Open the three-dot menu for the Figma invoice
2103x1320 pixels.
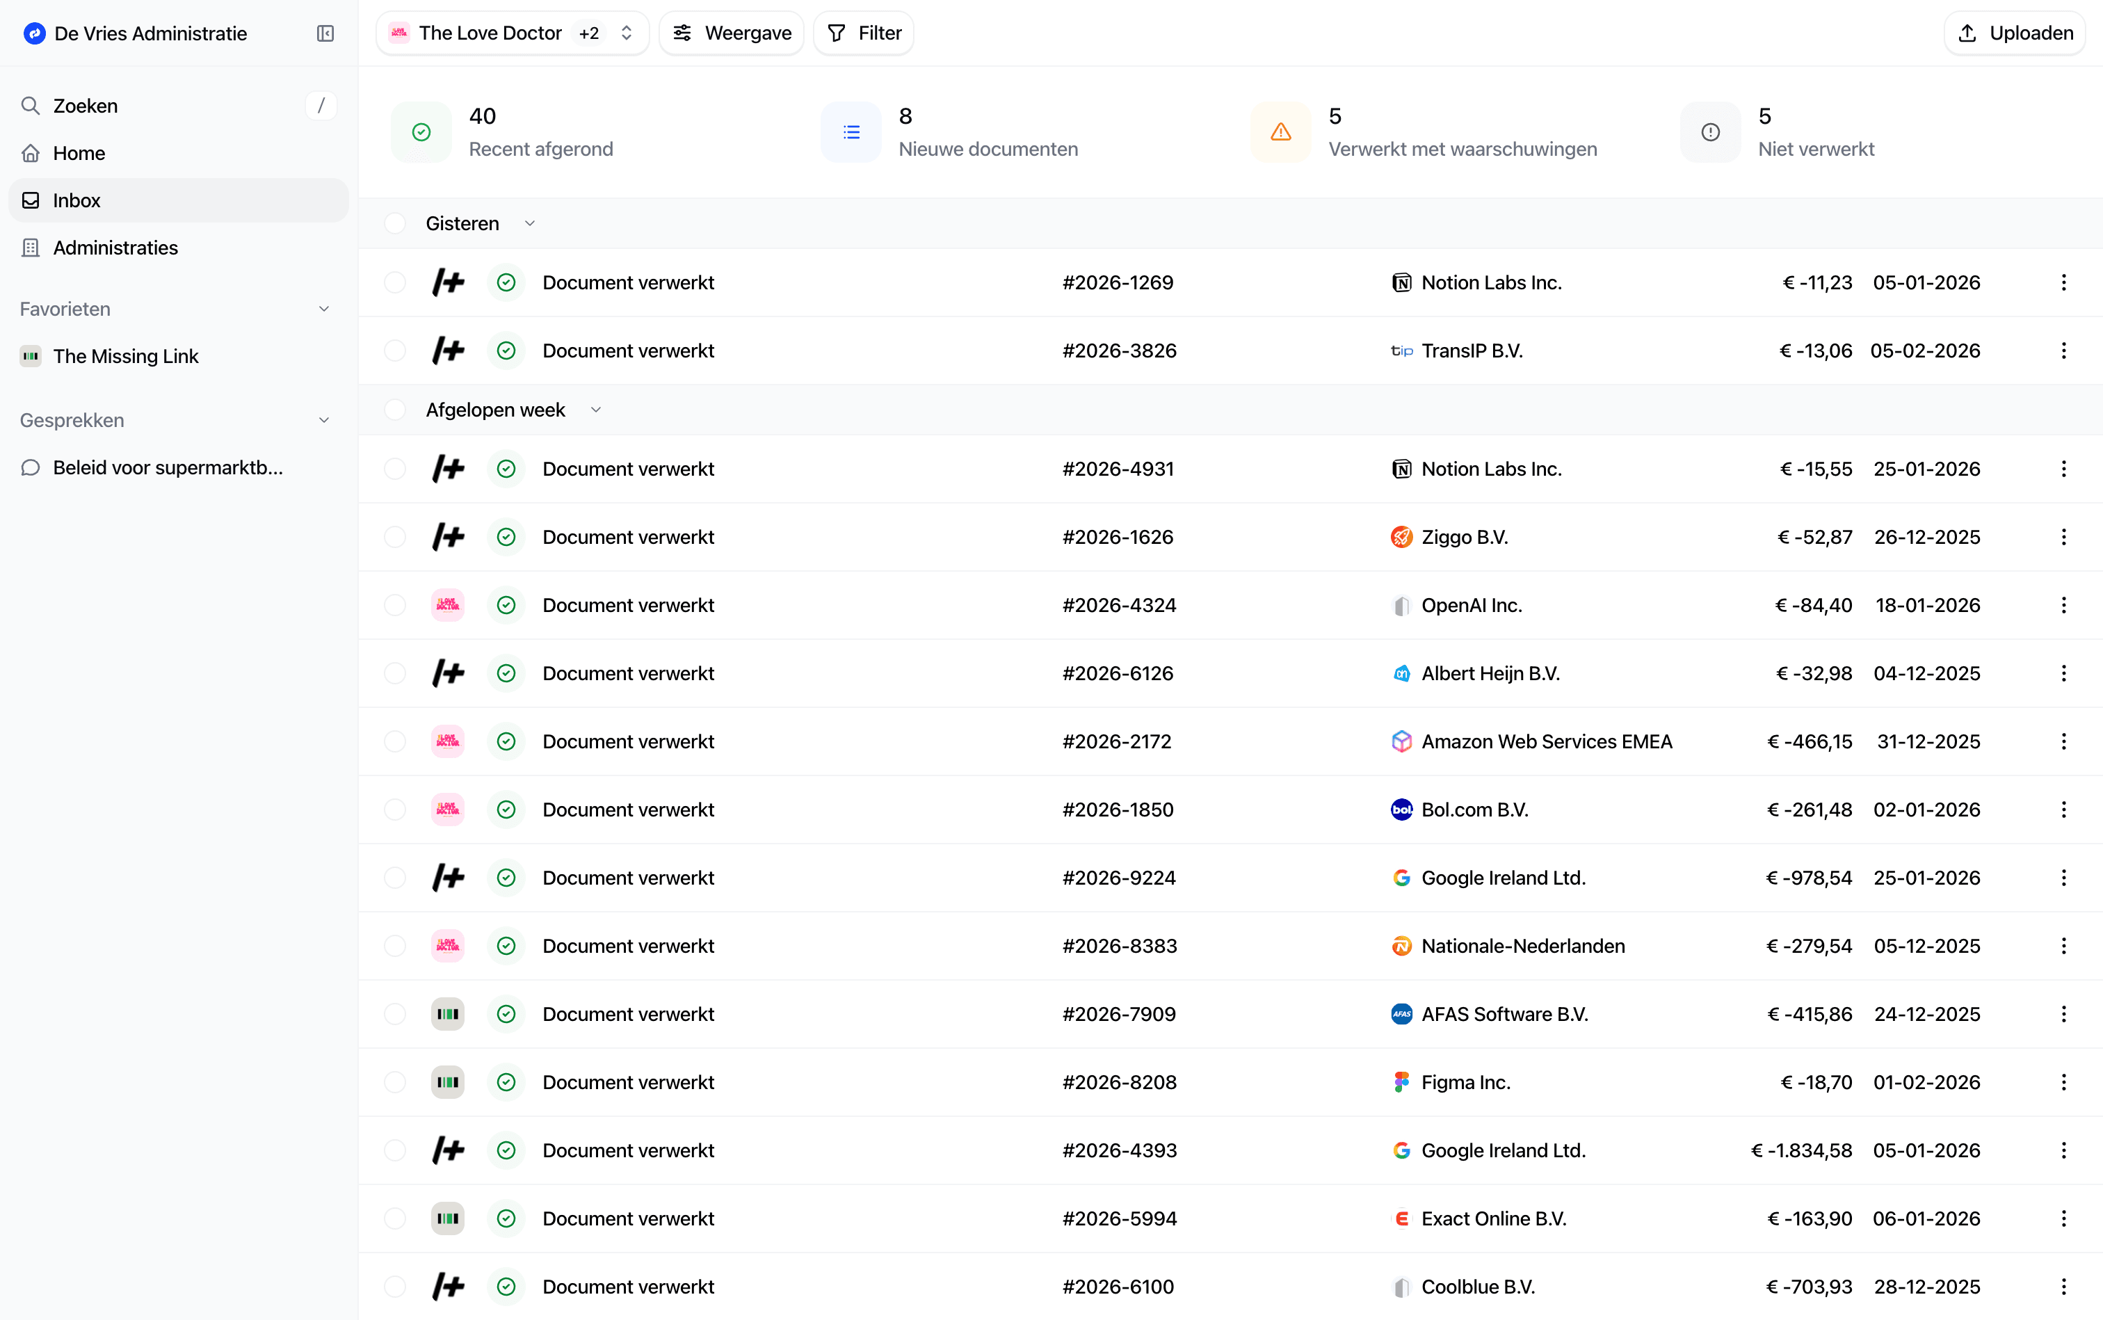pyautogui.click(x=2064, y=1081)
